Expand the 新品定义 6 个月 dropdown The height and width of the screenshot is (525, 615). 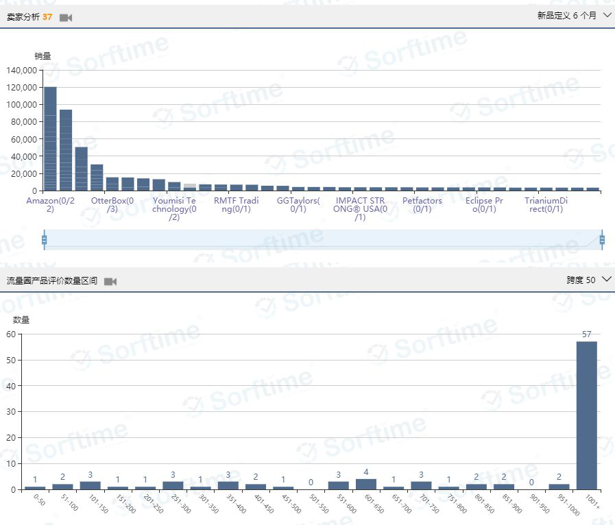[x=607, y=15]
